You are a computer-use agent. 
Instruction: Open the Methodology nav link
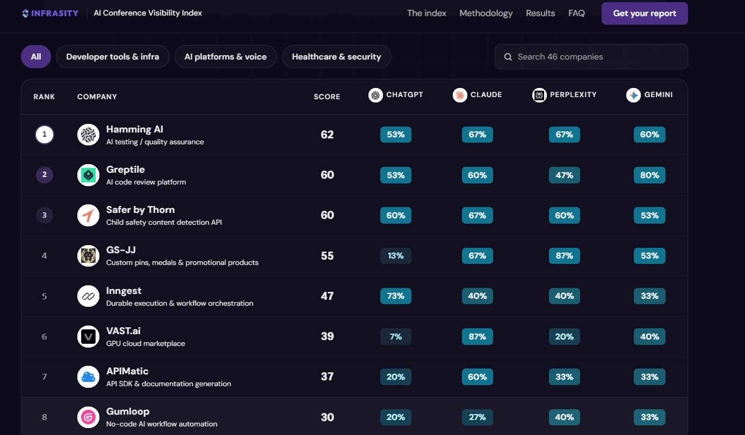[486, 13]
